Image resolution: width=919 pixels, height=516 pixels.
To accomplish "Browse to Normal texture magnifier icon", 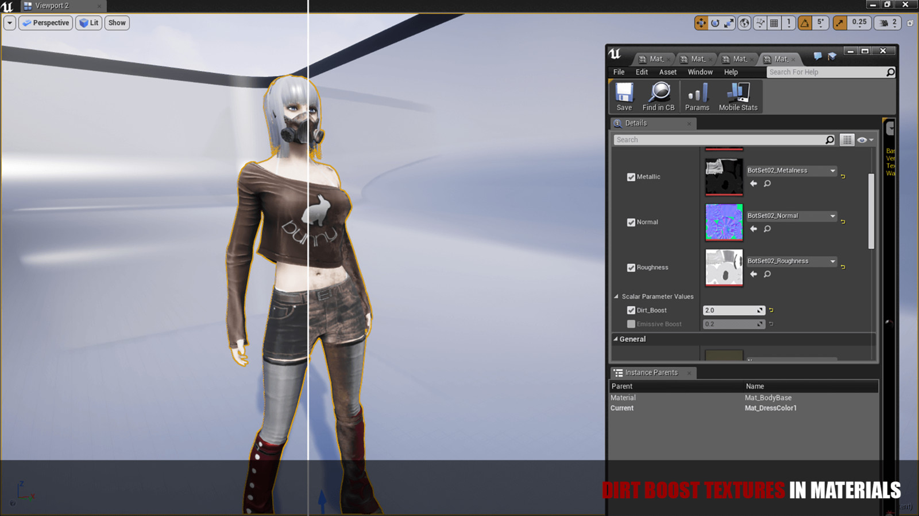I will (767, 229).
